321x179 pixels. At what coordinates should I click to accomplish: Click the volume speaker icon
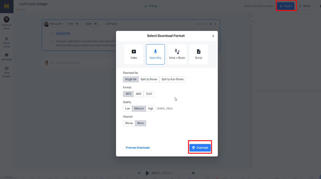coord(193,173)
